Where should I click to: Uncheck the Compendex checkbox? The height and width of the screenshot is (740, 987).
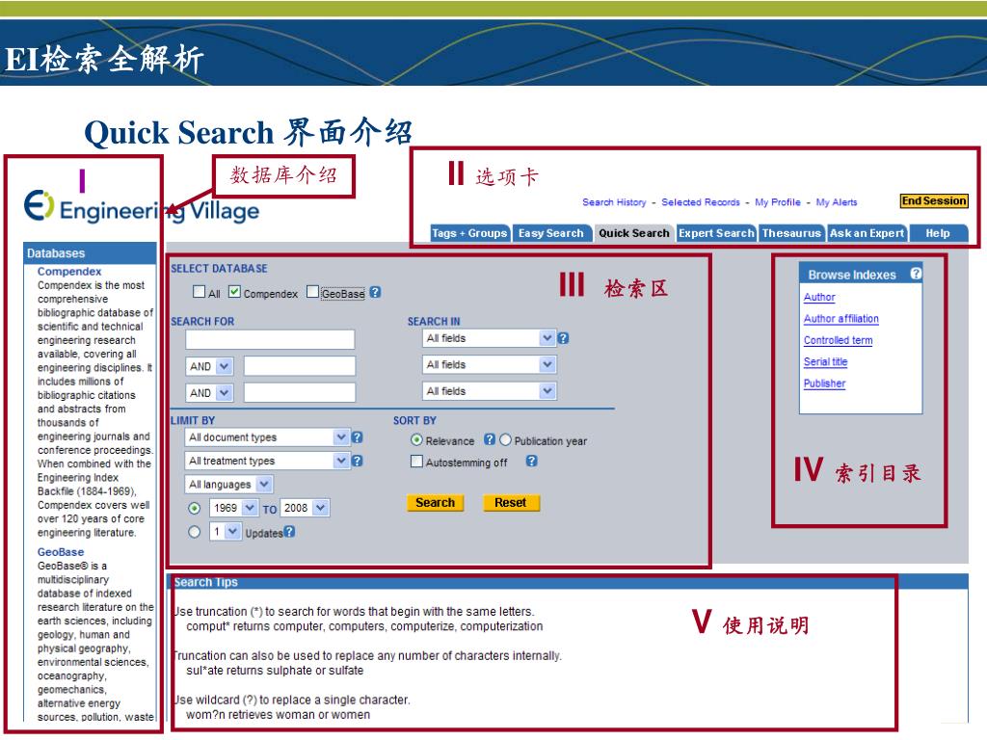(234, 291)
